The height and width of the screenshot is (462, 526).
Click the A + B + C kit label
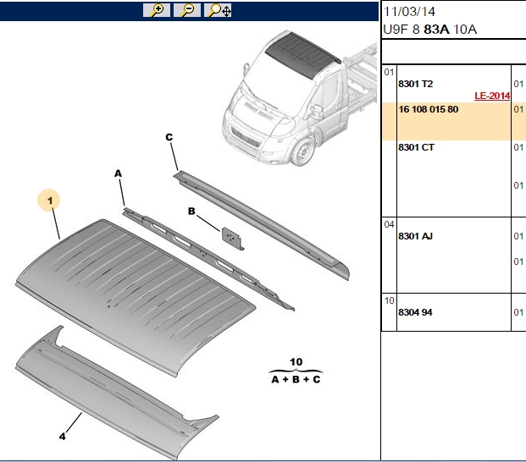click(x=296, y=379)
